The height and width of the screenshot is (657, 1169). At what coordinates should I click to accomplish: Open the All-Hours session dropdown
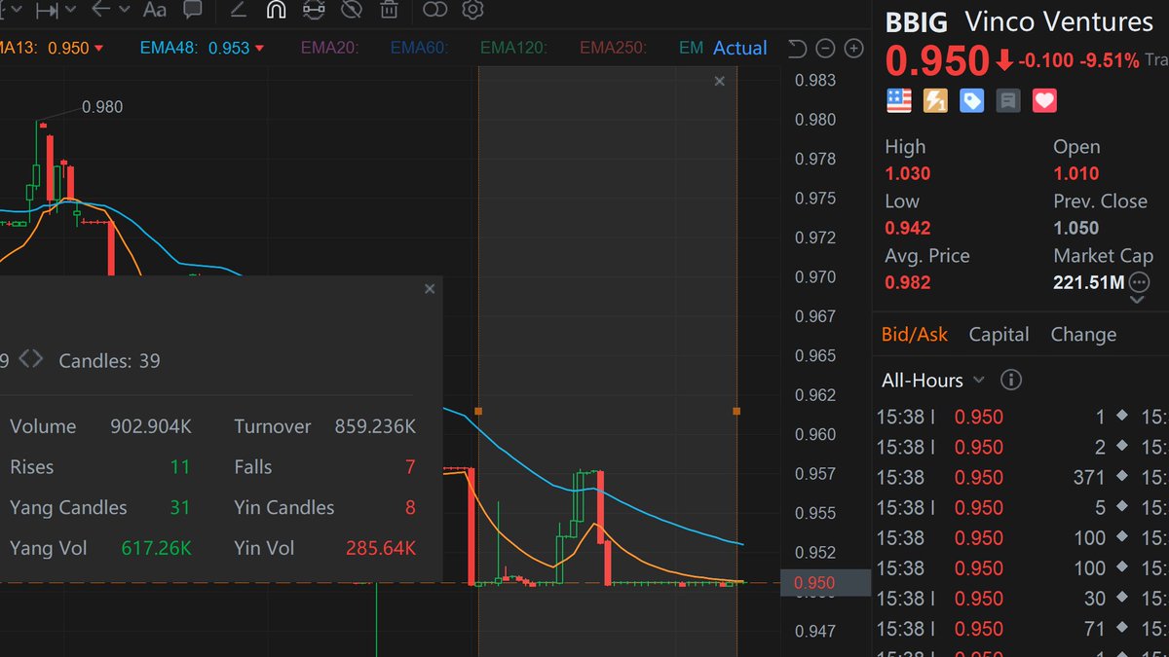click(x=933, y=380)
